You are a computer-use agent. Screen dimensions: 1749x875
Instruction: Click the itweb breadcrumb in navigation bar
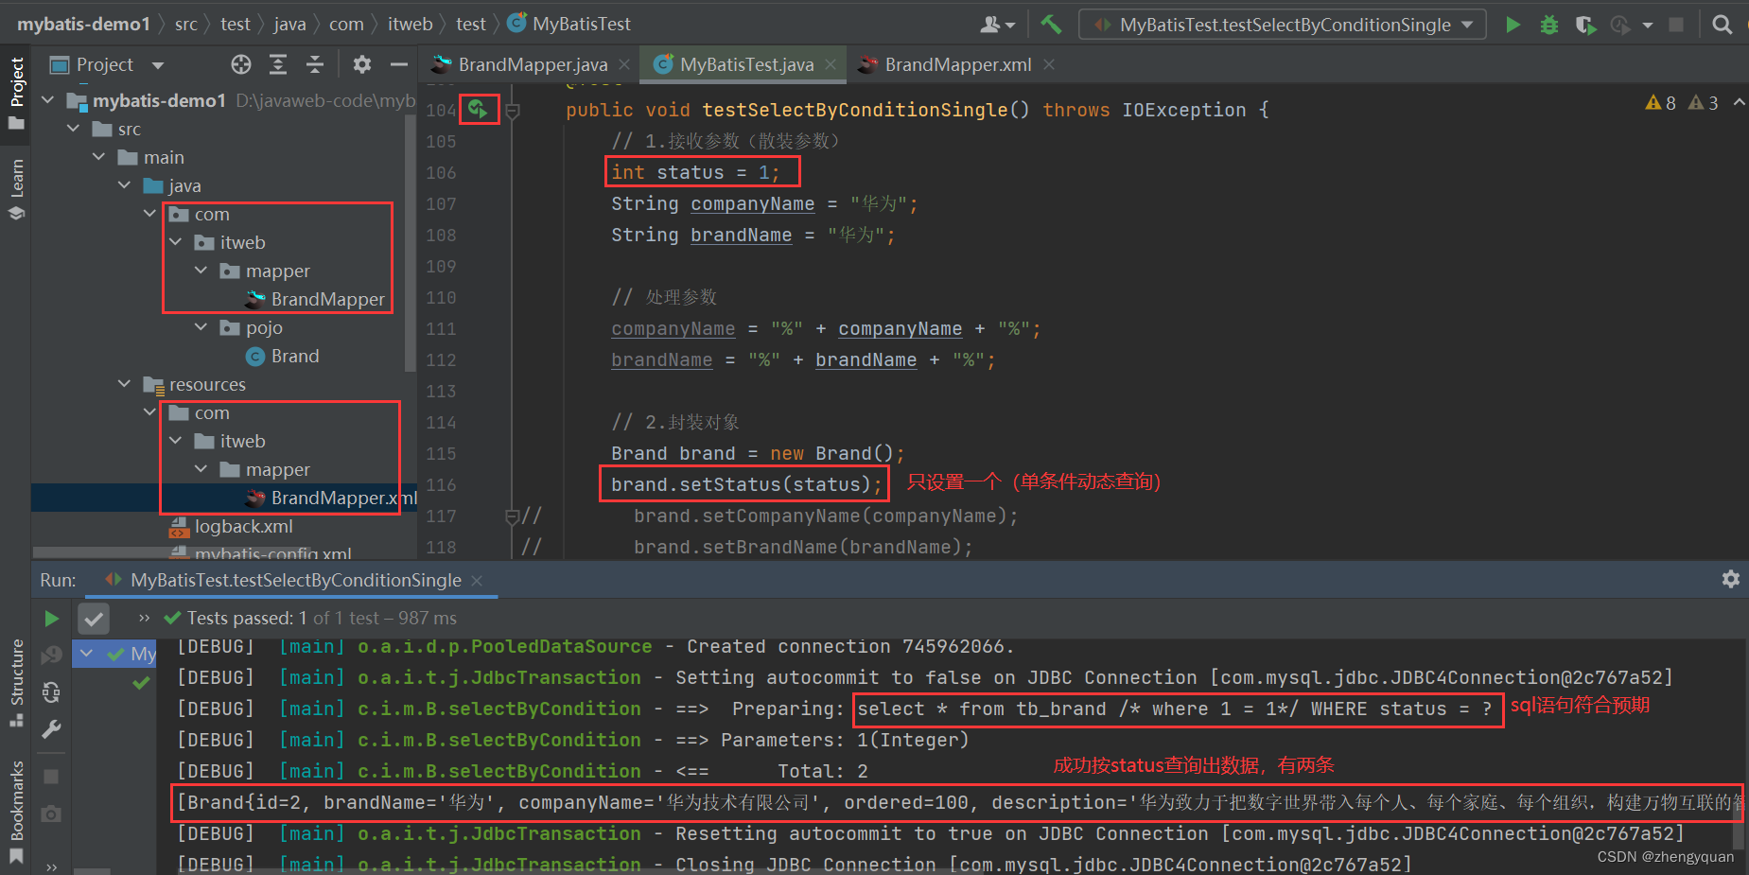[x=410, y=25]
